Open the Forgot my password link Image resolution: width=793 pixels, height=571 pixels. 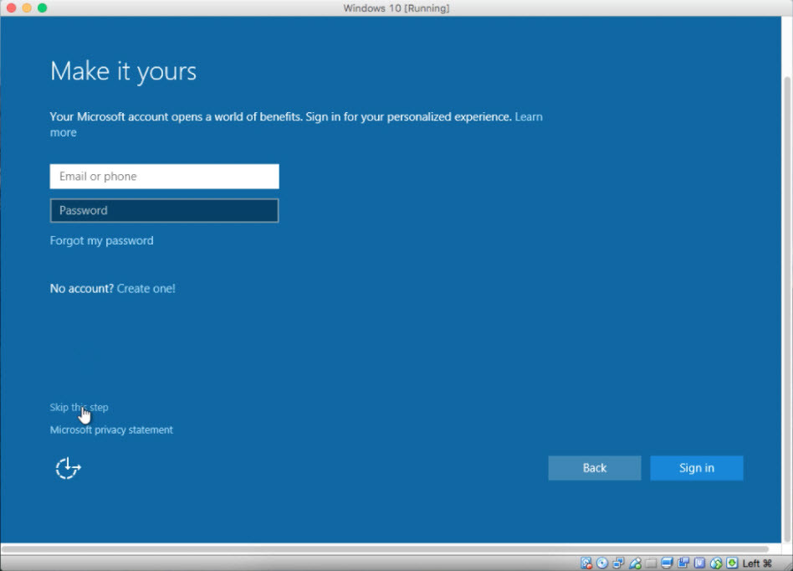click(102, 240)
